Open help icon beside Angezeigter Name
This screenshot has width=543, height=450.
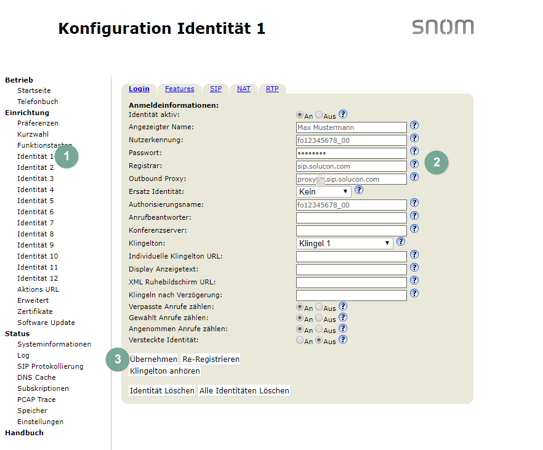click(x=414, y=126)
